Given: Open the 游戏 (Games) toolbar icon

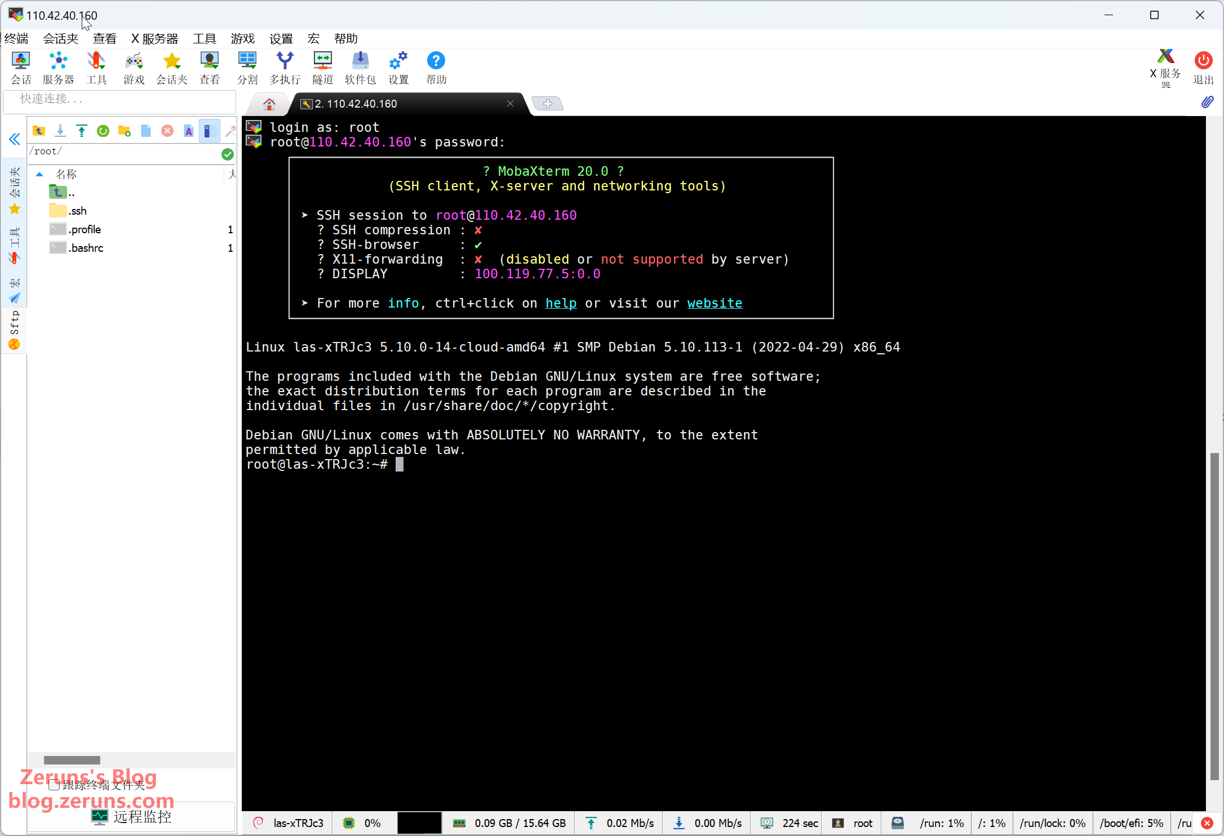Looking at the screenshot, I should (134, 68).
